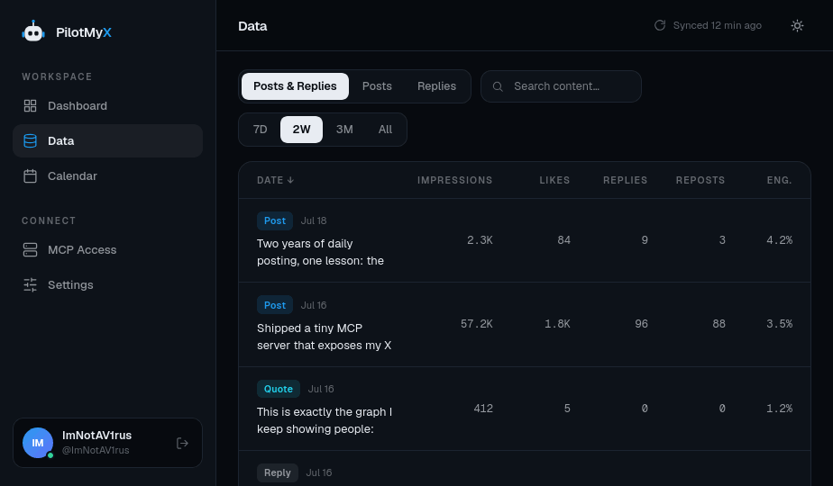This screenshot has height=486, width=833.
Task: Click the Settings sliders icon
Action: coord(31,285)
